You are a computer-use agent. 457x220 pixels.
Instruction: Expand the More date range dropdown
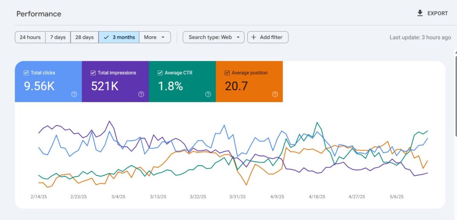(155, 37)
